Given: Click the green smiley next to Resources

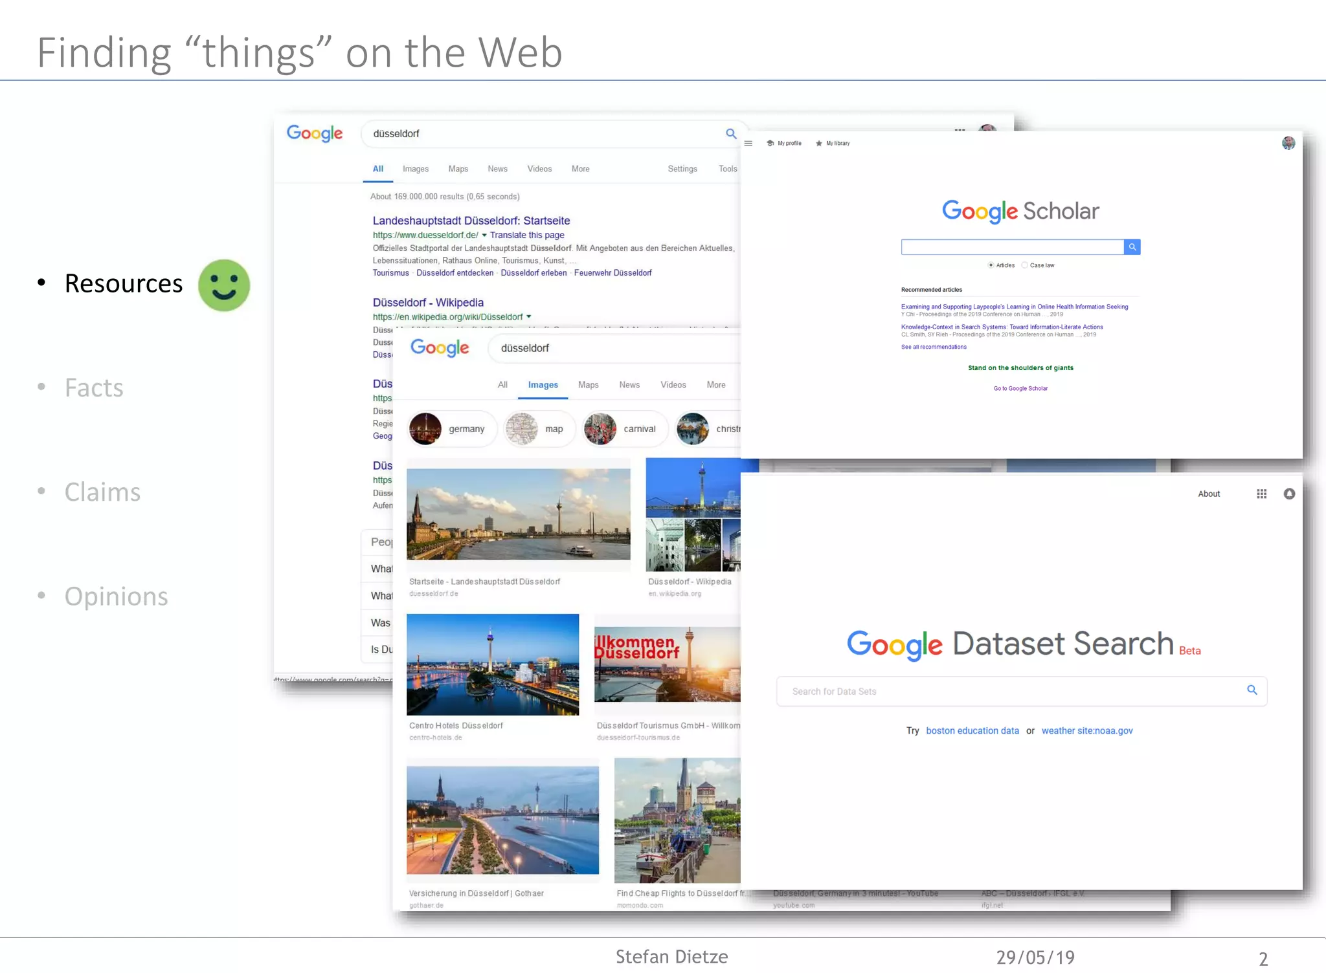Looking at the screenshot, I should pyautogui.click(x=224, y=285).
